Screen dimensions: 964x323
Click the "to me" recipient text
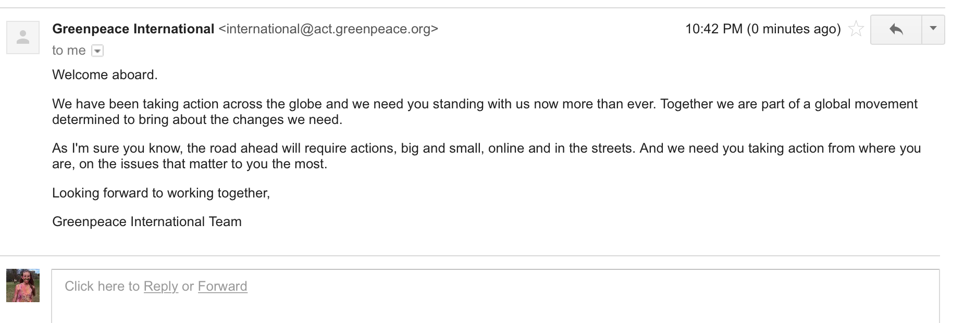68,51
